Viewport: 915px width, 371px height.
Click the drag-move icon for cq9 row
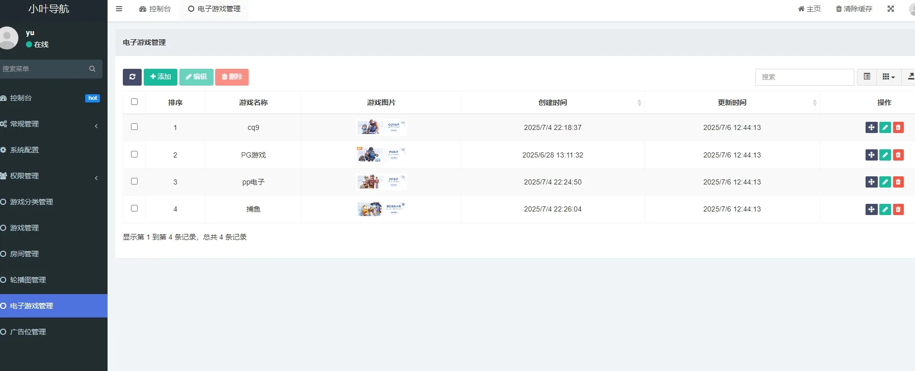click(871, 127)
